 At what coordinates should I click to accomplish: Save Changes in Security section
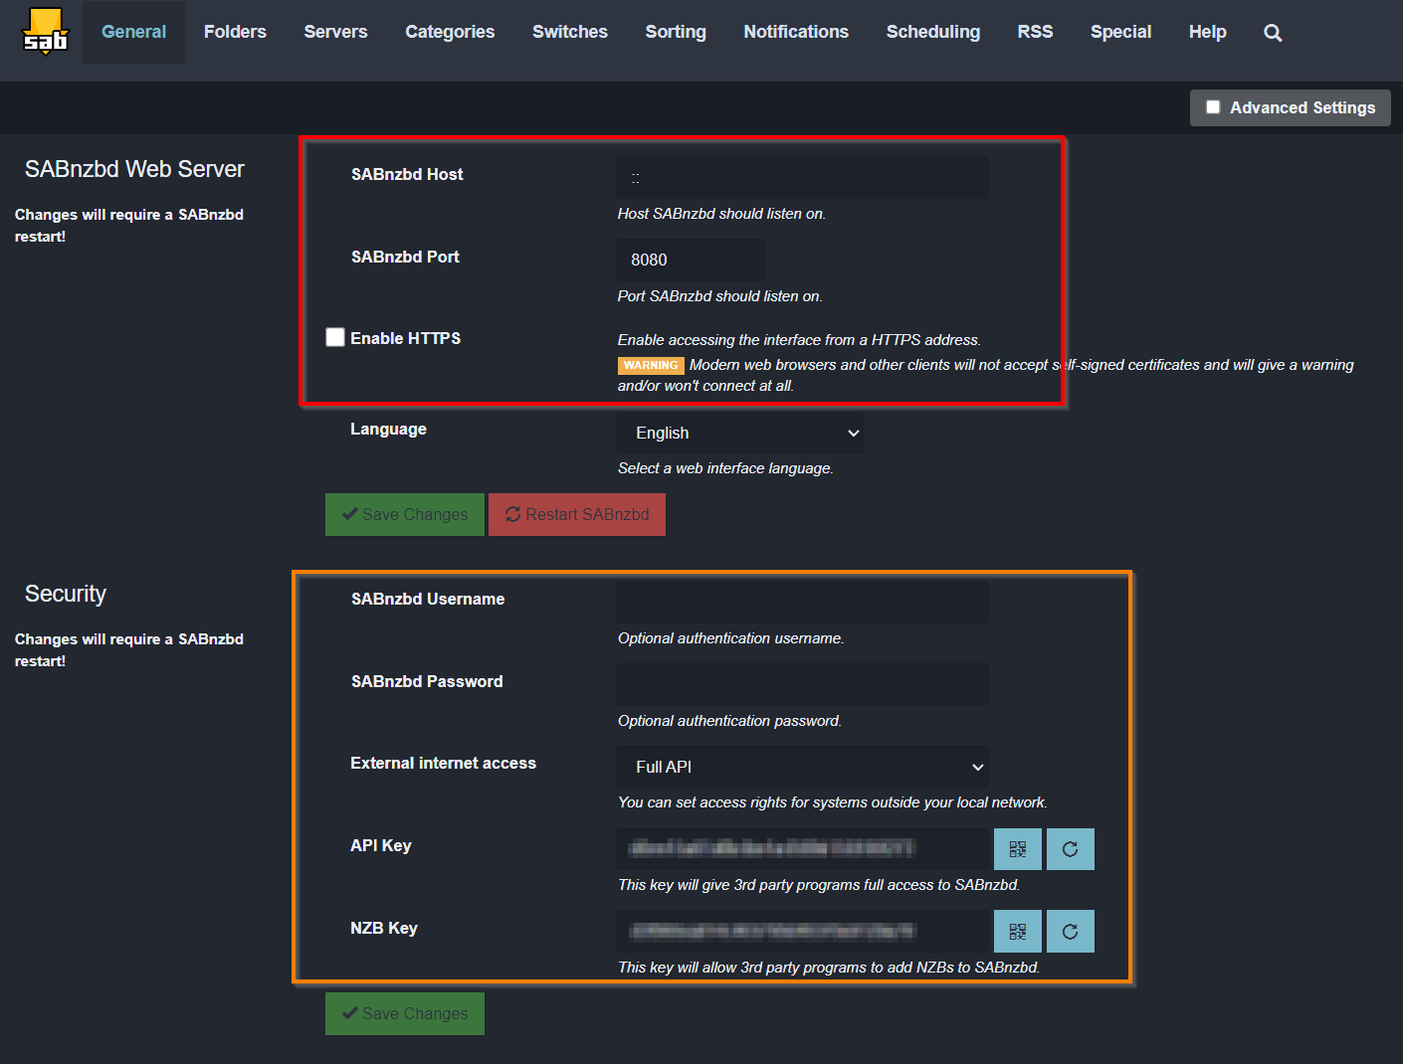click(x=405, y=1013)
